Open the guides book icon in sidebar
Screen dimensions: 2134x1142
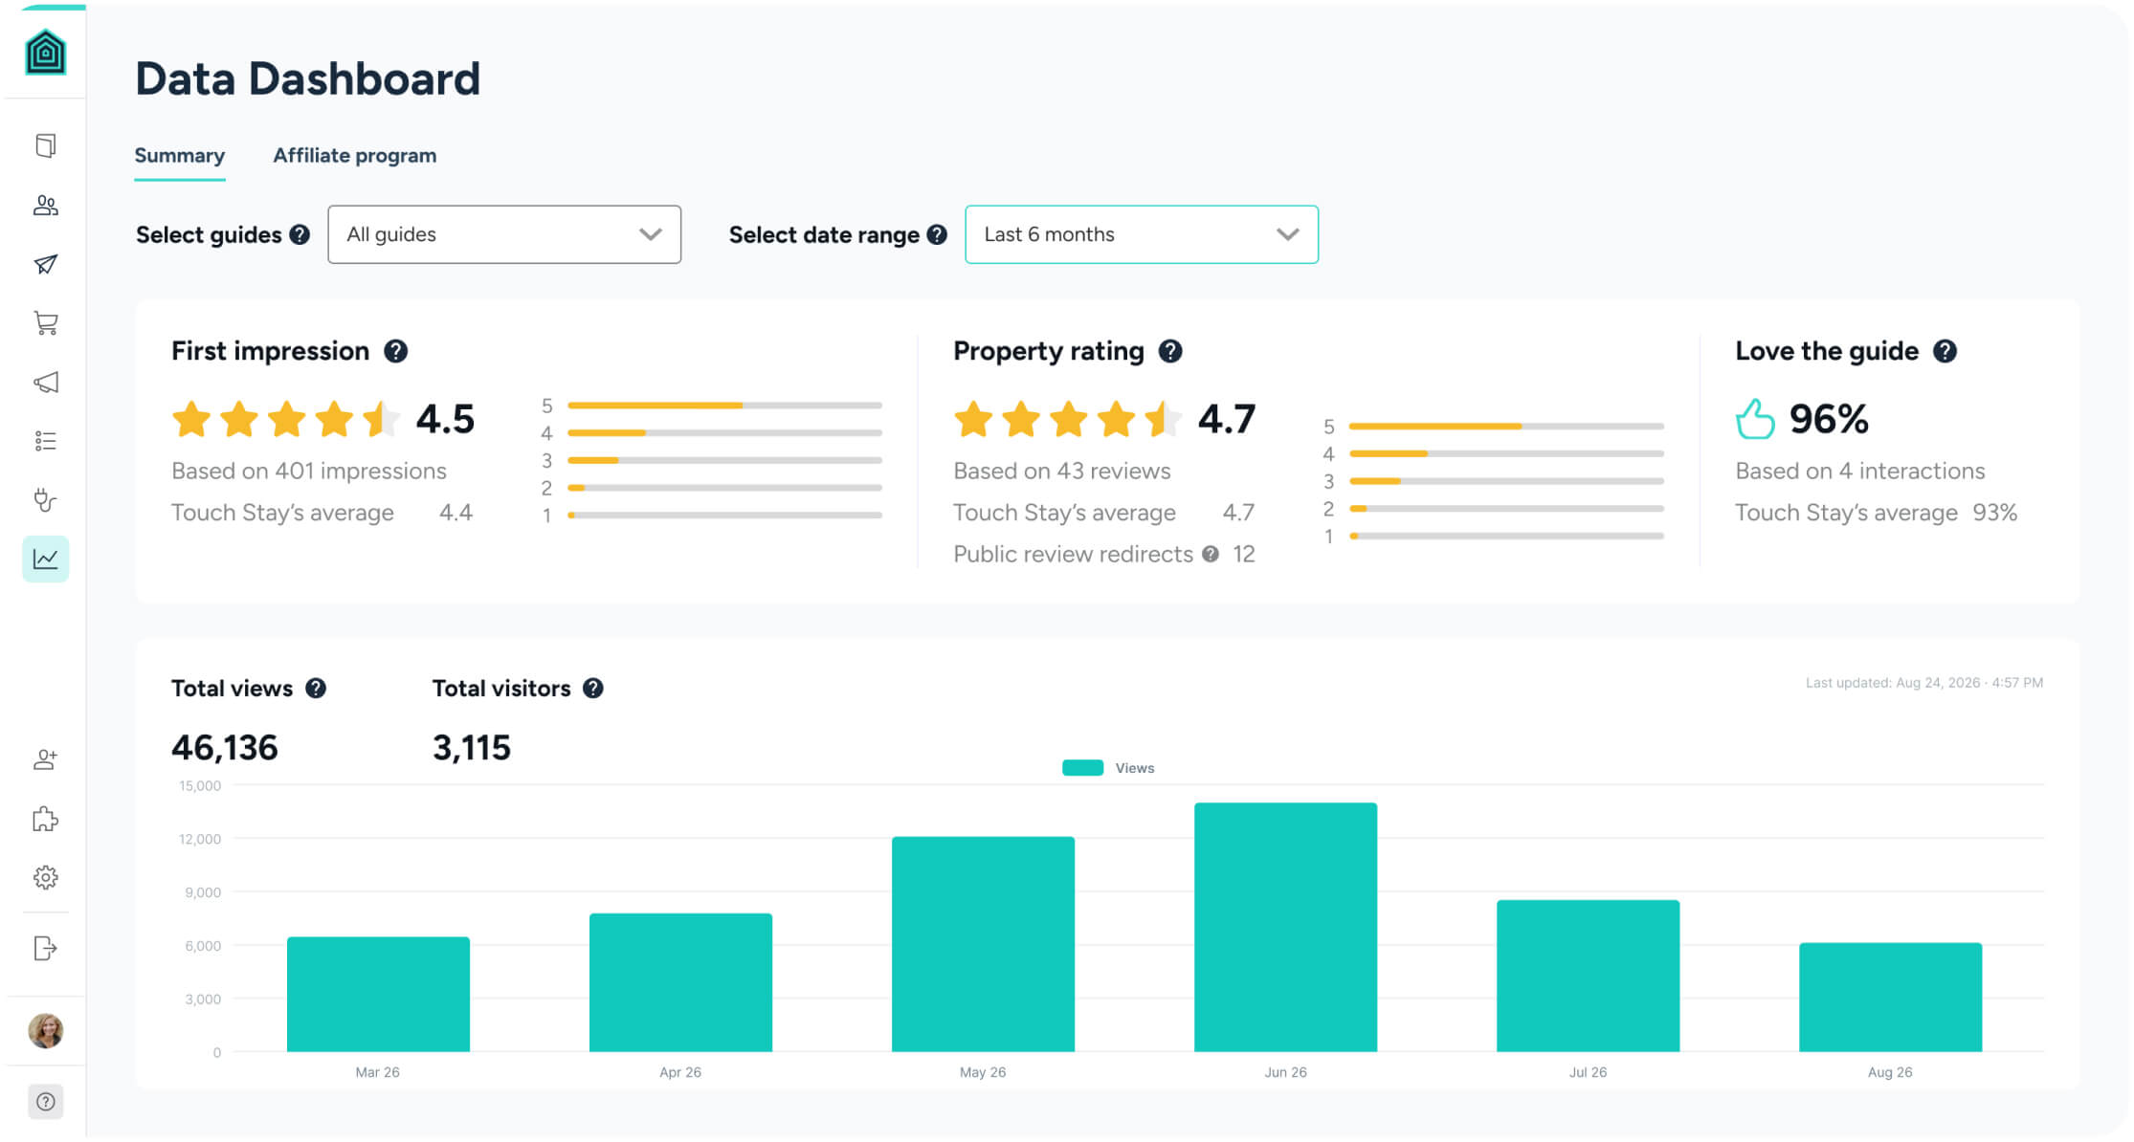click(x=45, y=145)
